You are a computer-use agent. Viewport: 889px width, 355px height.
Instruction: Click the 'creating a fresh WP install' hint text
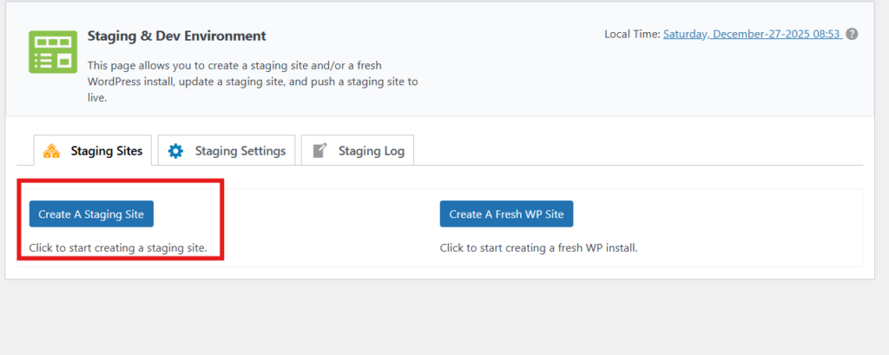(x=538, y=248)
